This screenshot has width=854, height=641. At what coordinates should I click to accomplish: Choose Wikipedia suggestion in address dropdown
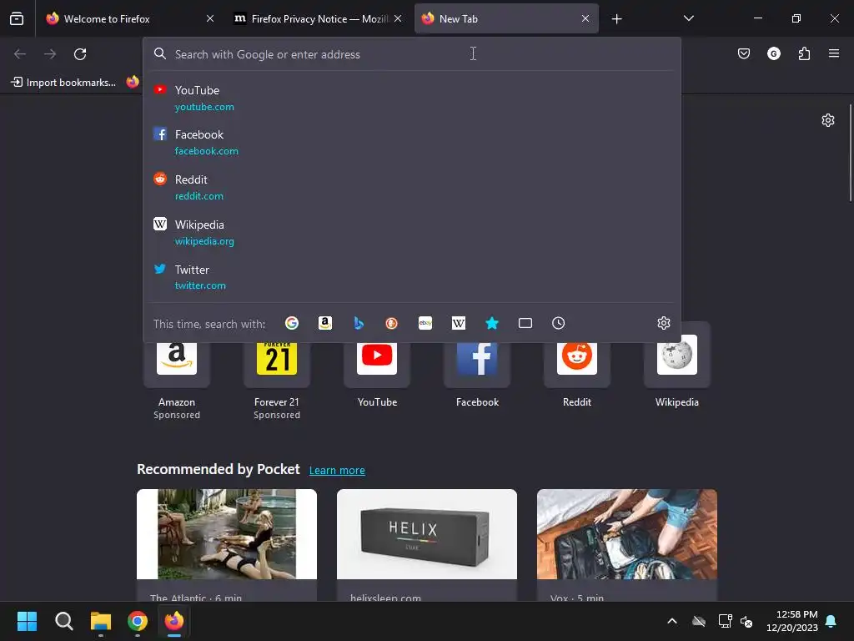[x=412, y=232]
